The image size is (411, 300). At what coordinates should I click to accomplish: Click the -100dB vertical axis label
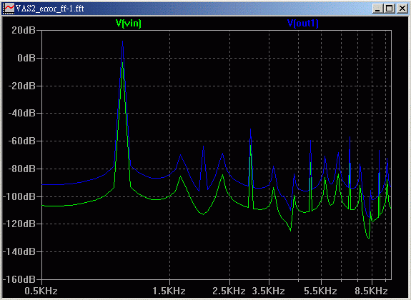pos(19,196)
